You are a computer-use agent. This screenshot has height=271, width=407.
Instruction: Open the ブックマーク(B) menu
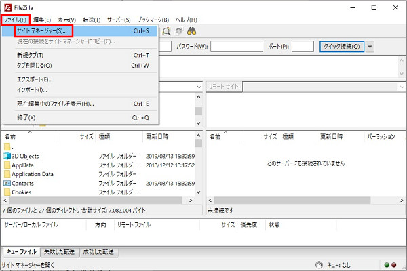[x=153, y=20]
